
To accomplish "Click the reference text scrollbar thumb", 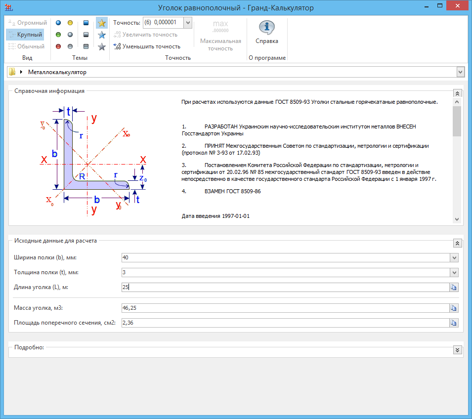I will pyautogui.click(x=457, y=122).
